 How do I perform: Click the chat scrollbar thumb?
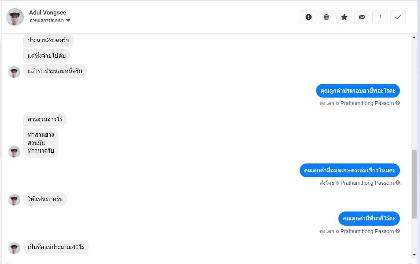pos(414,184)
